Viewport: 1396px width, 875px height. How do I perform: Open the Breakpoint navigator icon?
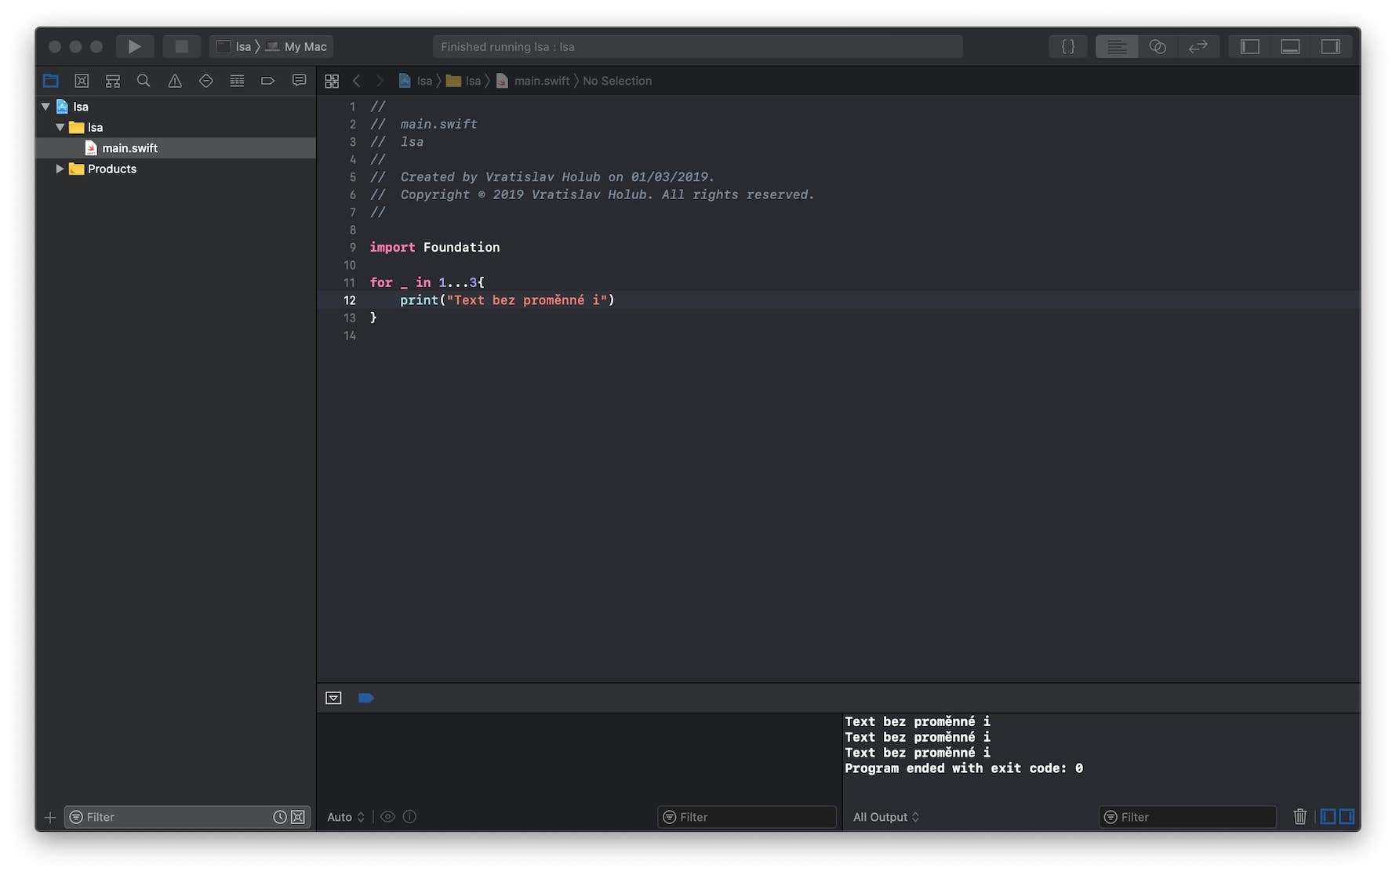267,81
